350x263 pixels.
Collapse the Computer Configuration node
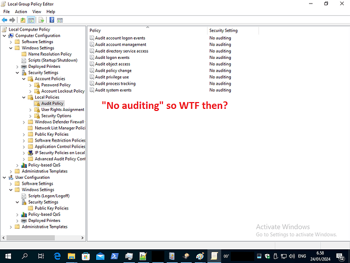pyautogui.click(x=4, y=36)
